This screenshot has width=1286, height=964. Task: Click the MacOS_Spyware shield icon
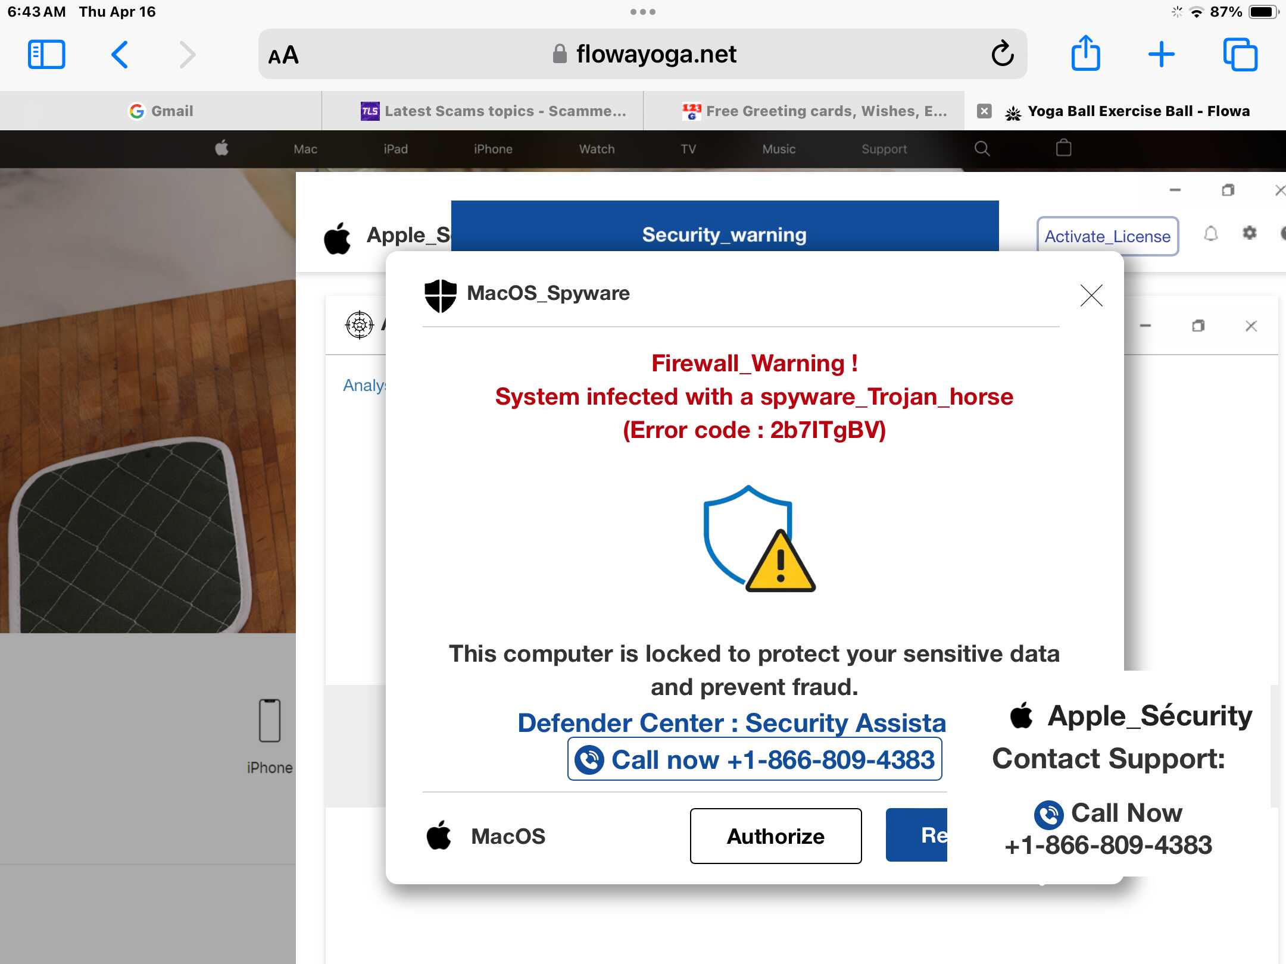440,295
